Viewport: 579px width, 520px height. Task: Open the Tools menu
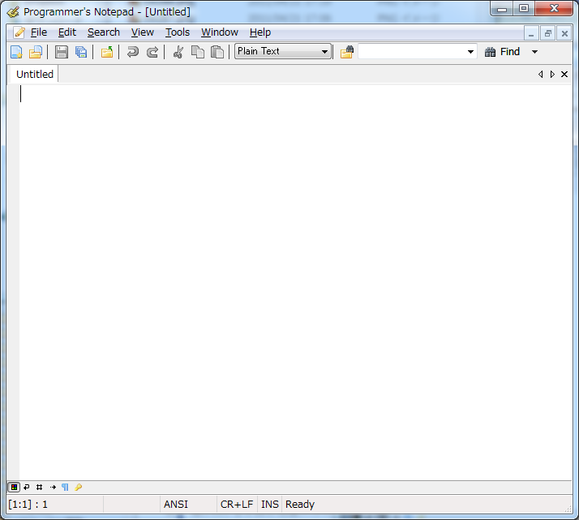point(178,32)
